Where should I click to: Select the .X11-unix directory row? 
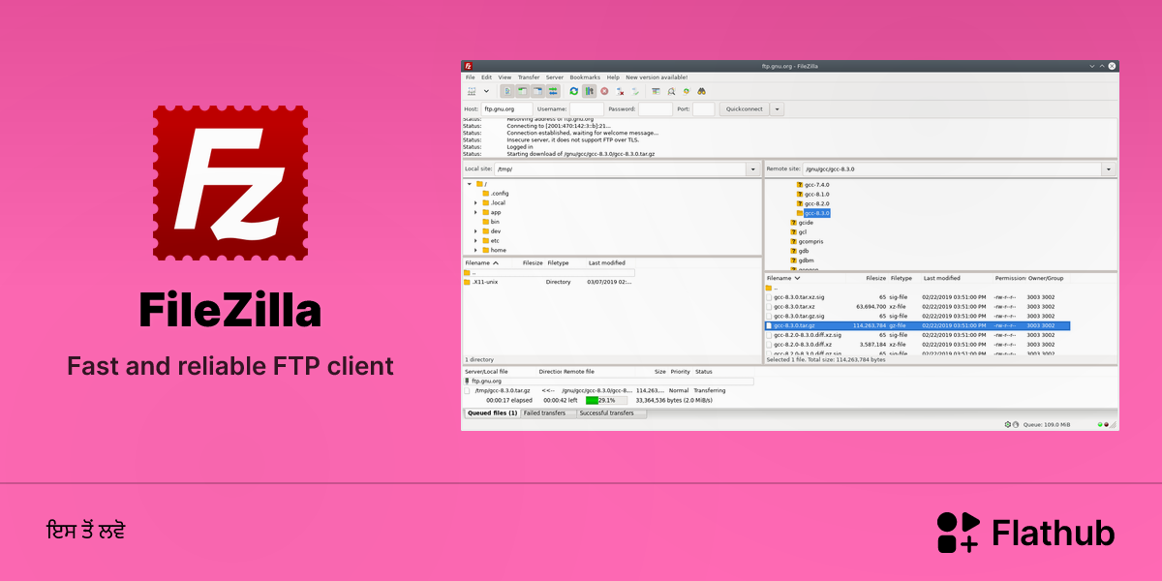pos(548,282)
